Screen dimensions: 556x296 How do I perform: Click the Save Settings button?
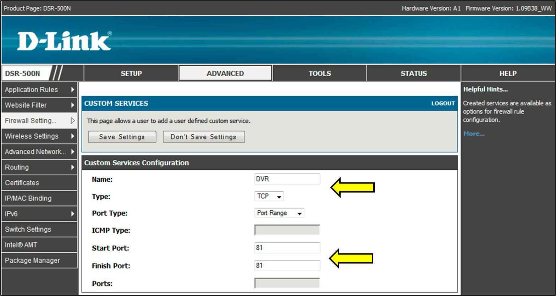[x=122, y=137]
